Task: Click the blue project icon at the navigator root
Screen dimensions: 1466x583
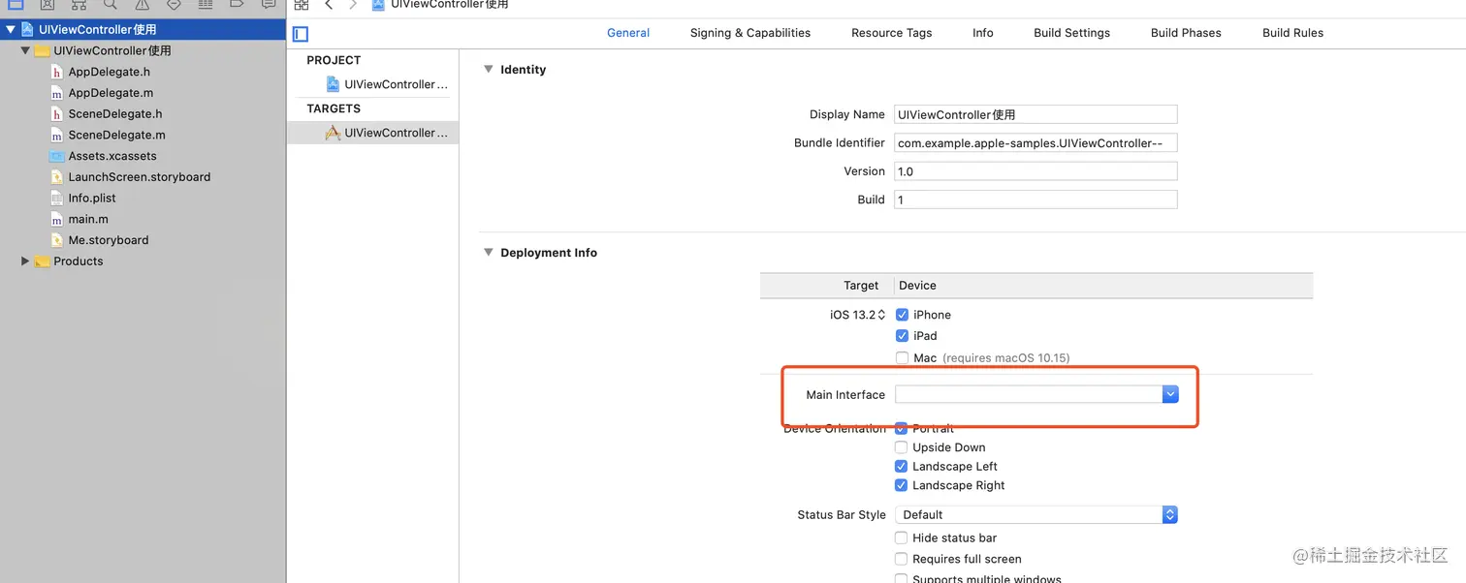Action: click(x=26, y=30)
